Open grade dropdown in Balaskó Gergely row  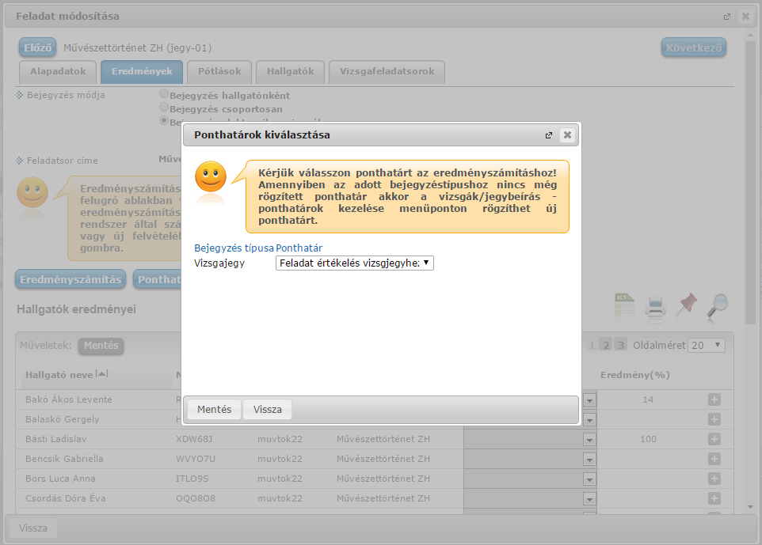click(x=589, y=420)
